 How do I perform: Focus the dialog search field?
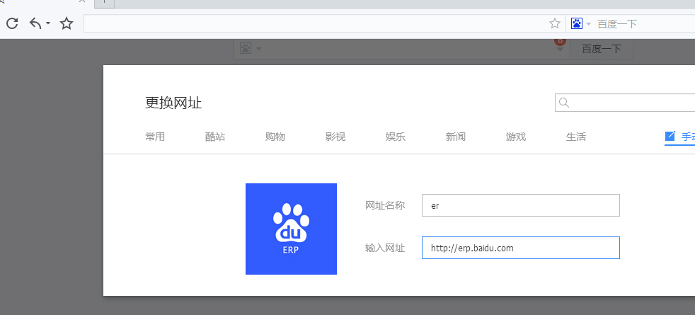point(625,103)
